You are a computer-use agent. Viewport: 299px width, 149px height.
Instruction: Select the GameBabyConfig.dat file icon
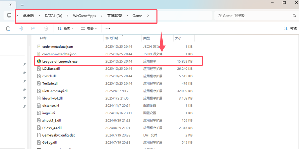tap(39, 135)
